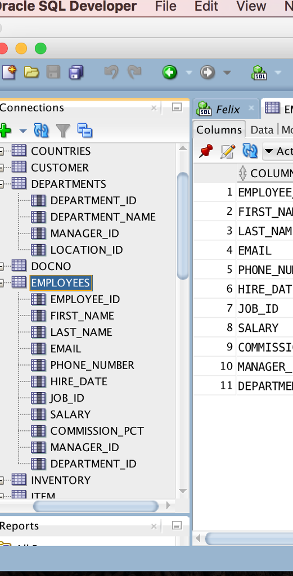
Task: Open new connection dropdown arrow
Action: 22,130
